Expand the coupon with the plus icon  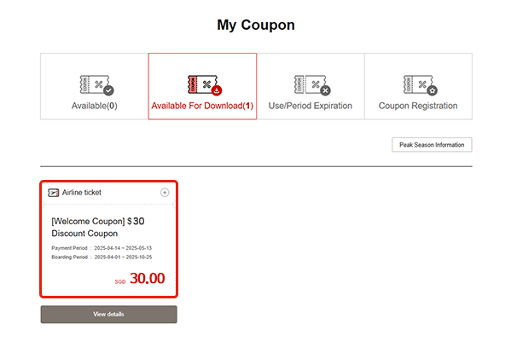(x=165, y=193)
